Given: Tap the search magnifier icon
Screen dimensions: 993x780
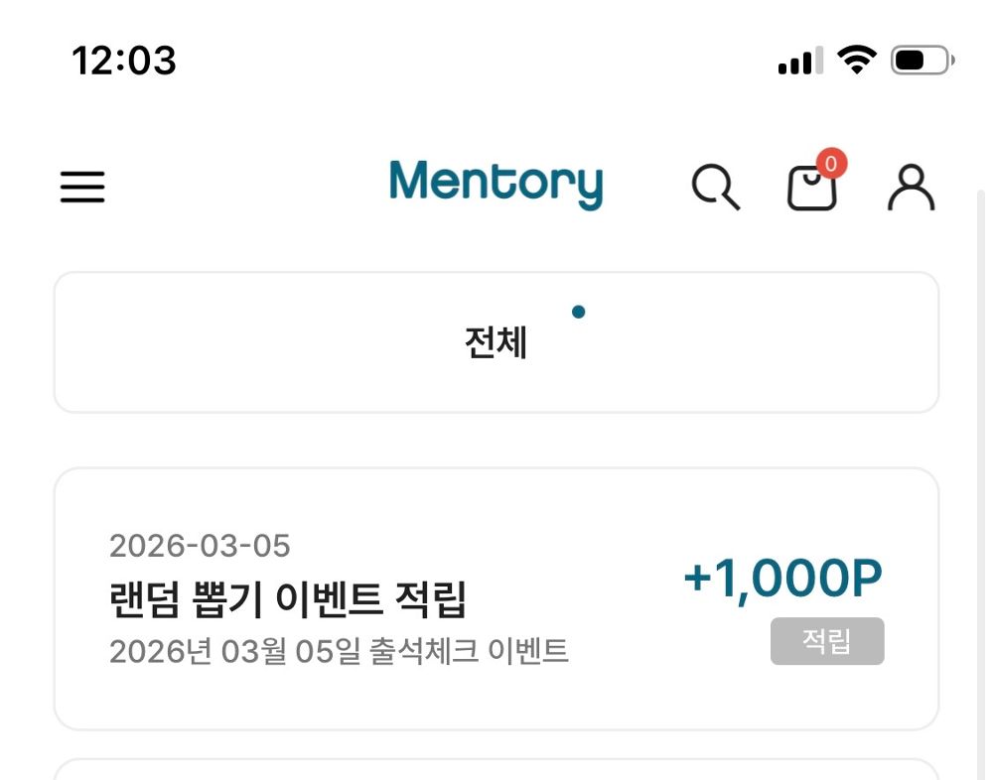Looking at the screenshot, I should (x=717, y=189).
